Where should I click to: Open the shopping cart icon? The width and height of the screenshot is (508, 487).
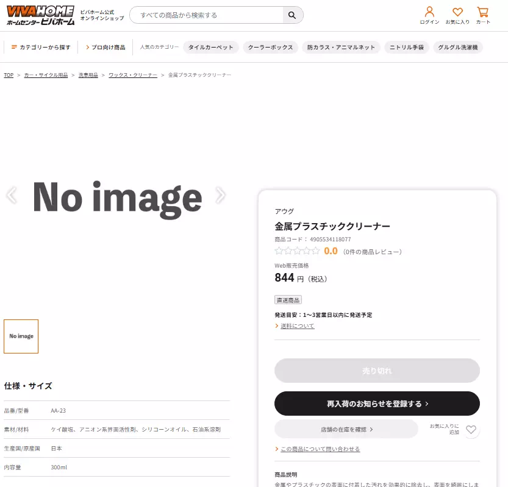(x=482, y=12)
